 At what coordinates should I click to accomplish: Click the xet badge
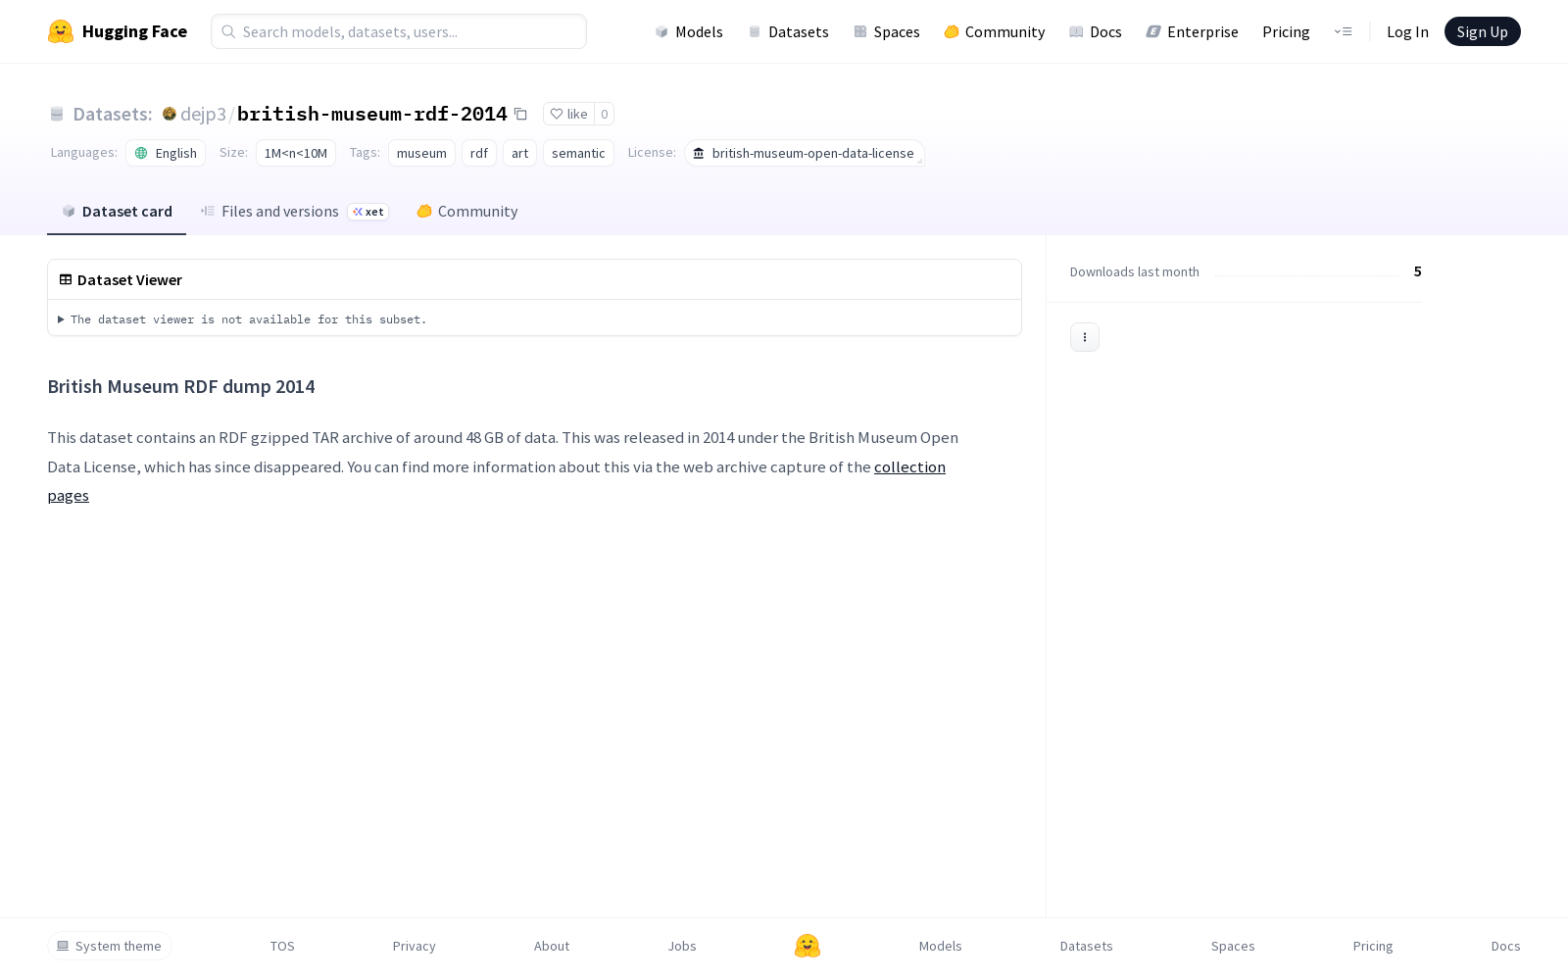pos(368,212)
